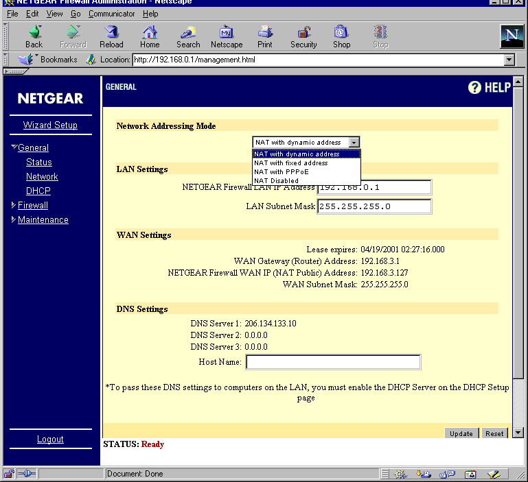528x482 pixels.
Task: Collapse the General section triangle
Action: pos(14,147)
